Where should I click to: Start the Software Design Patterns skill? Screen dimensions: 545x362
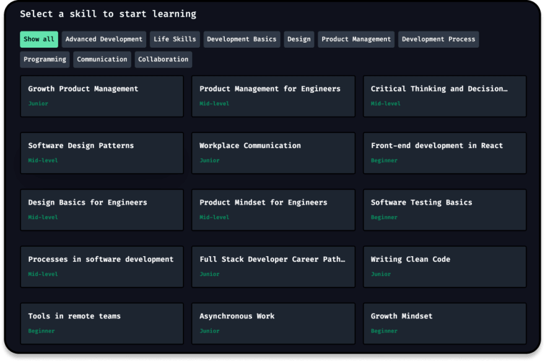click(102, 153)
